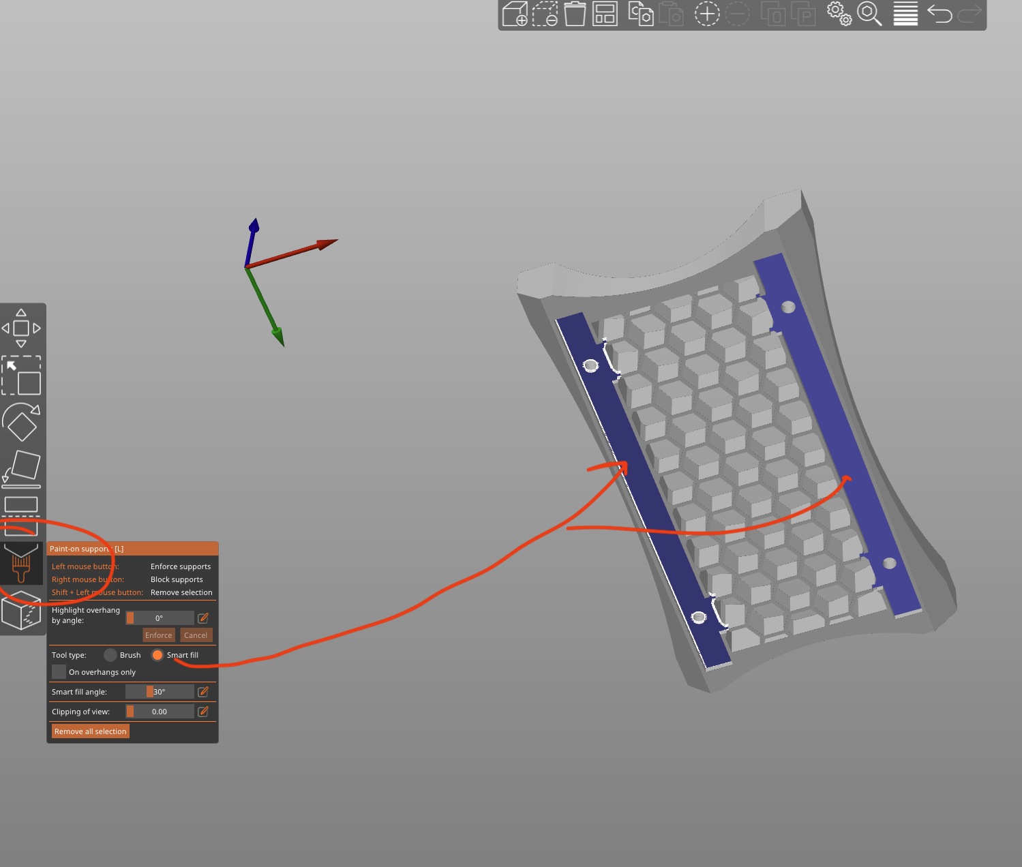This screenshot has width=1022, height=867.
Task: Select the Smart fill tool type radio
Action: pyautogui.click(x=157, y=655)
